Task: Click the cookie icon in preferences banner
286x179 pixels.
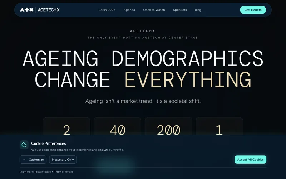Action: pyautogui.click(x=24, y=145)
